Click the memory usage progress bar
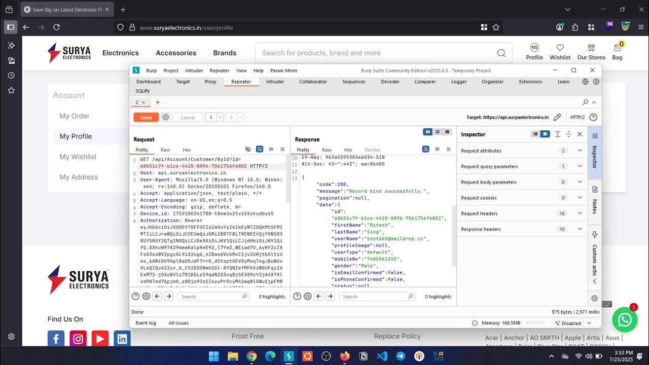 pyautogui.click(x=535, y=323)
